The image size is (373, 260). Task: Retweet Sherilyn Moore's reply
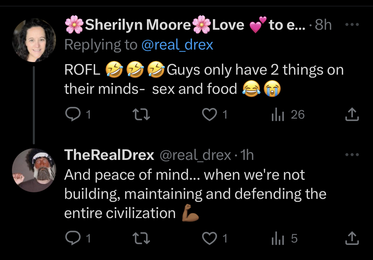click(141, 114)
